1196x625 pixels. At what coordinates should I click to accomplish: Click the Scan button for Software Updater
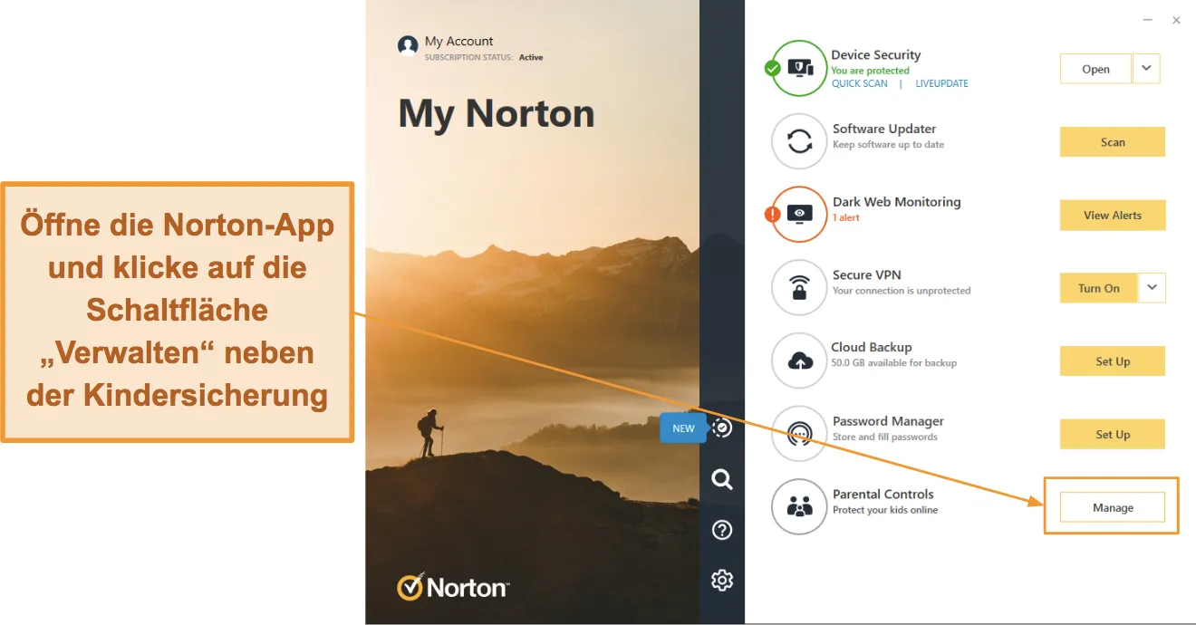pos(1113,142)
